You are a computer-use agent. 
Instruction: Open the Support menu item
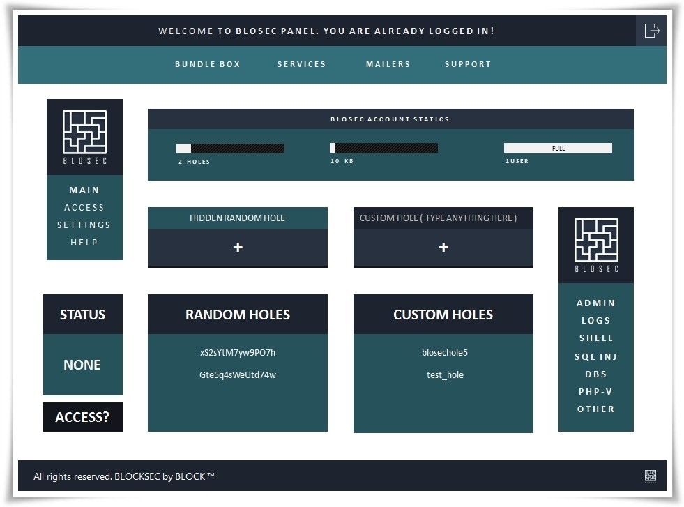(x=468, y=64)
